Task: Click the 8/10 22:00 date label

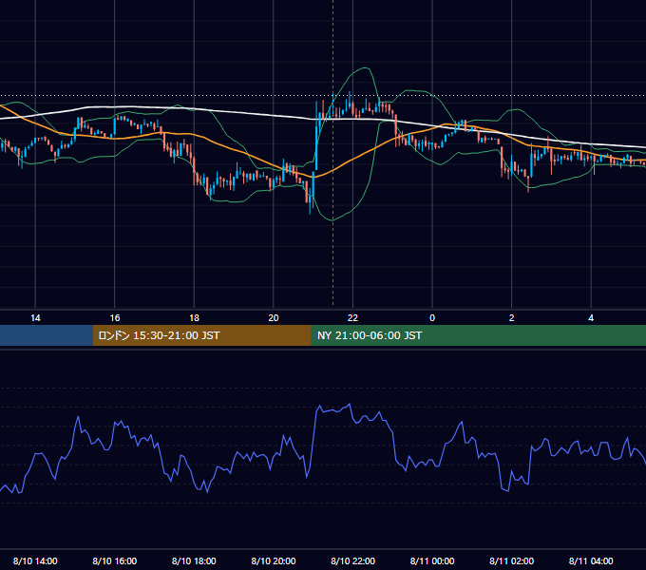Action: (x=353, y=560)
